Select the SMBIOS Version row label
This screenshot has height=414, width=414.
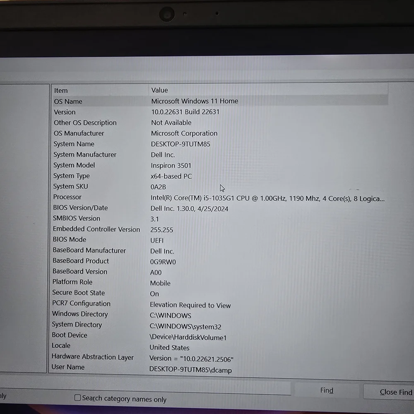[76, 218]
